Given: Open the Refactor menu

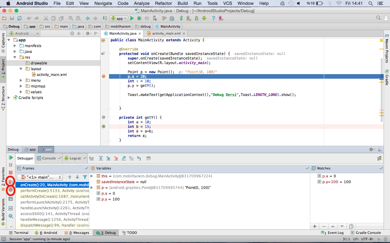Looking at the screenshot, I should (163, 3).
